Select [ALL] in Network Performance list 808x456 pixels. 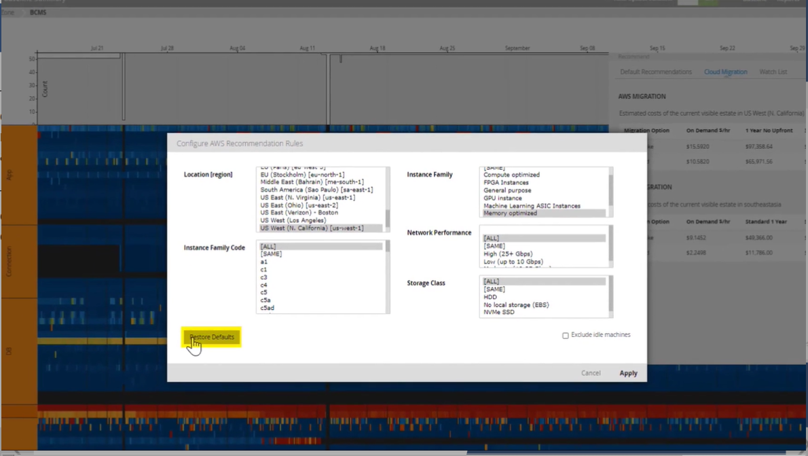coord(544,239)
